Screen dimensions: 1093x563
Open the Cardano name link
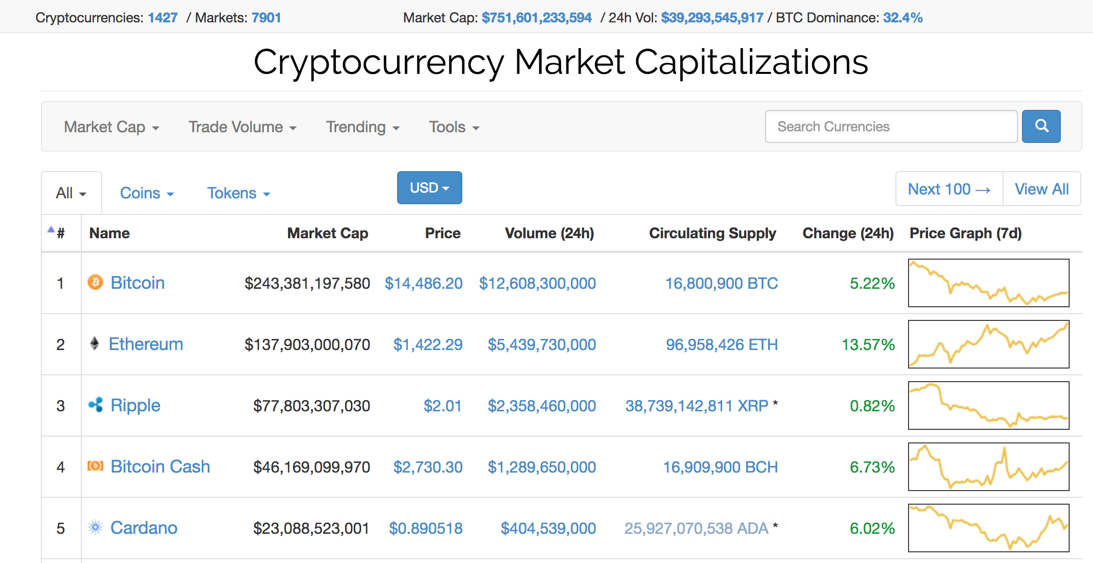[x=144, y=528]
